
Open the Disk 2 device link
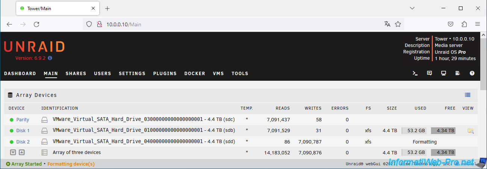click(23, 142)
